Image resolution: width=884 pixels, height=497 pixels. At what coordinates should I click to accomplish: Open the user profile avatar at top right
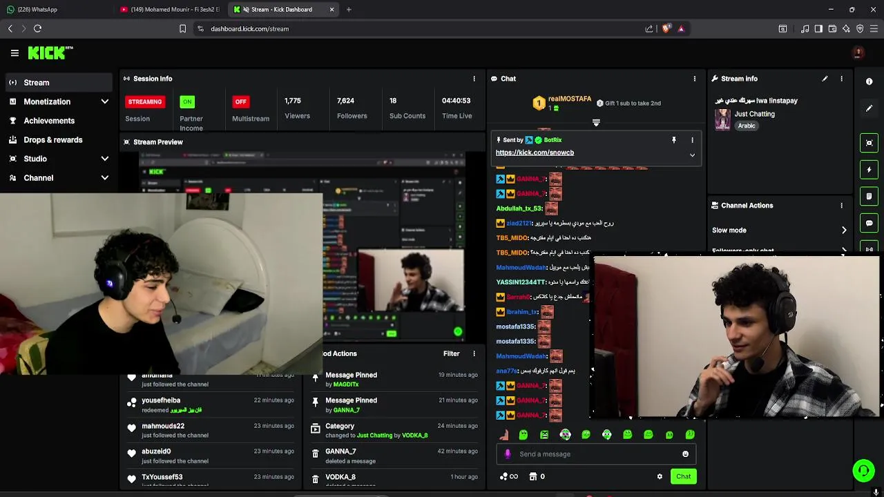[x=858, y=53]
